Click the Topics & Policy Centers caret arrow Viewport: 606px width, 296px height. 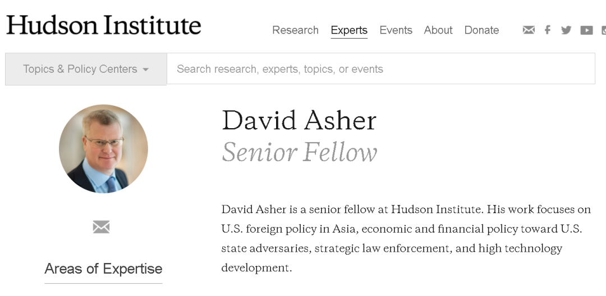pyautogui.click(x=146, y=70)
